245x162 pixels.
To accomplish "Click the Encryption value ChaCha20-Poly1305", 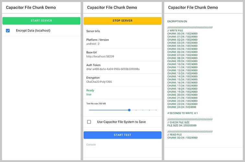I will (99, 82).
